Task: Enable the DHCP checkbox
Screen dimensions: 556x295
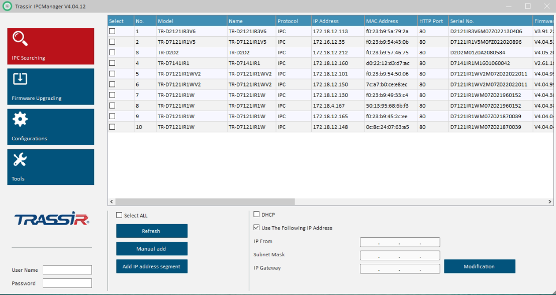Action: [256, 214]
